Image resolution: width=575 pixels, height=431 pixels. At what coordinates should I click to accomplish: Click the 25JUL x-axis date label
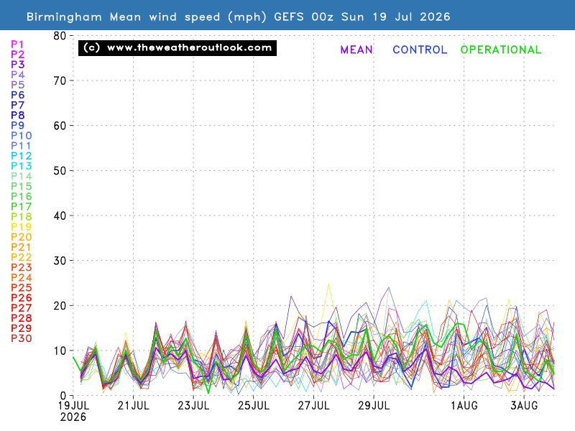click(254, 406)
